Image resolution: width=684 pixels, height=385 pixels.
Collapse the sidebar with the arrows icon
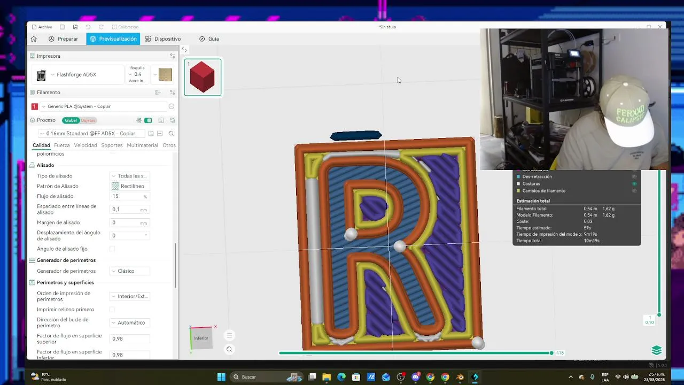(x=184, y=50)
